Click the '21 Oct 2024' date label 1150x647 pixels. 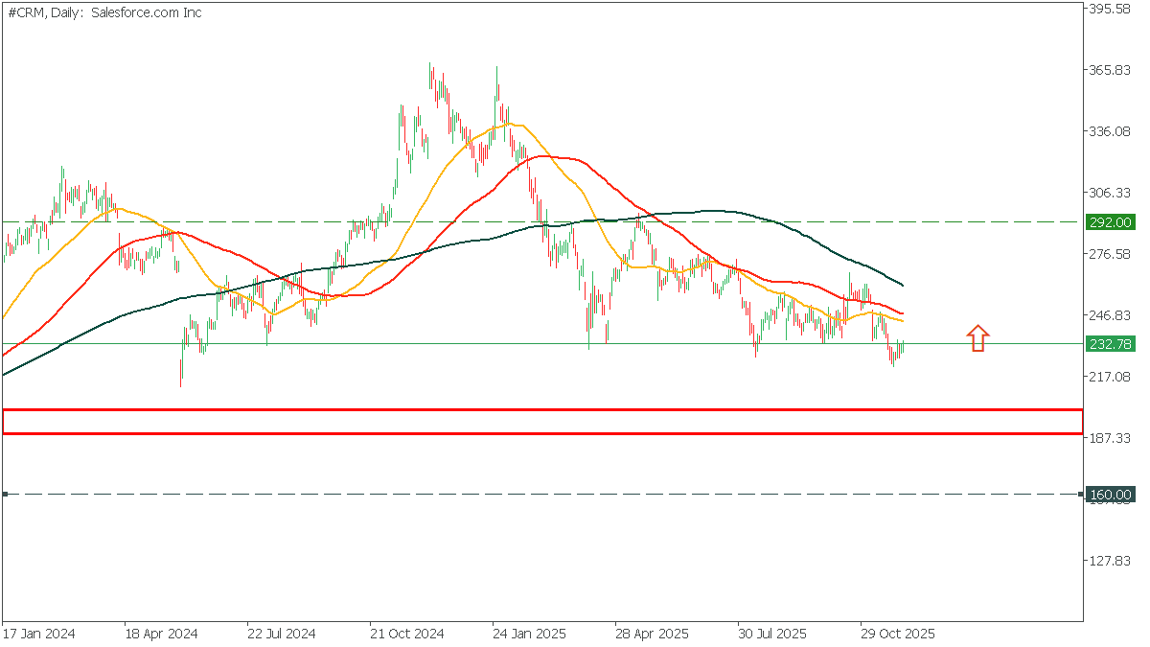click(407, 635)
